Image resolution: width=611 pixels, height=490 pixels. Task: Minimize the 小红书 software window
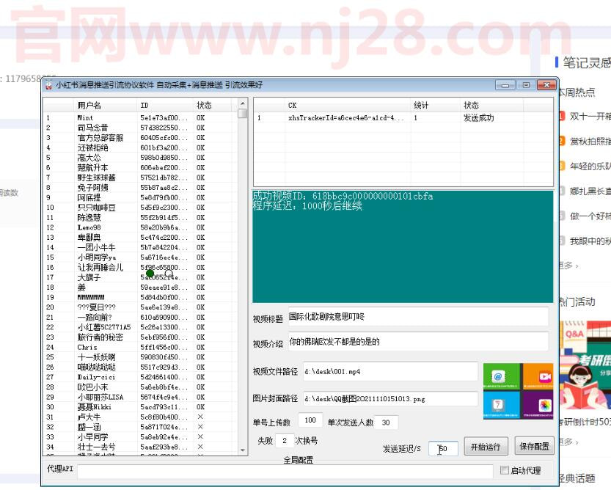(505, 85)
